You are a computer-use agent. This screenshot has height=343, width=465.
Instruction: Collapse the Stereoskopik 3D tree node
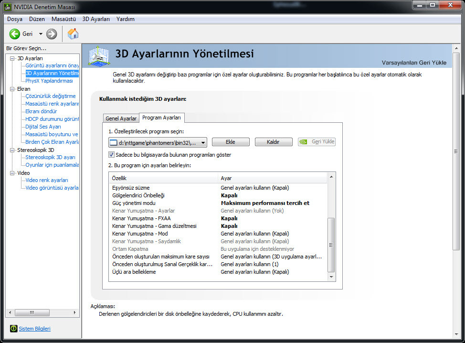pyautogui.click(x=12, y=150)
